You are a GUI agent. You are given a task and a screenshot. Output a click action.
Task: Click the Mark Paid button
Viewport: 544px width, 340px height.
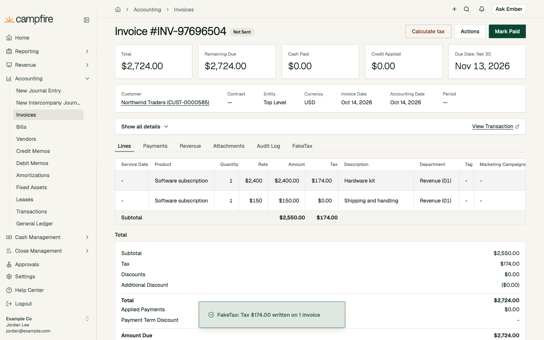[x=507, y=31]
